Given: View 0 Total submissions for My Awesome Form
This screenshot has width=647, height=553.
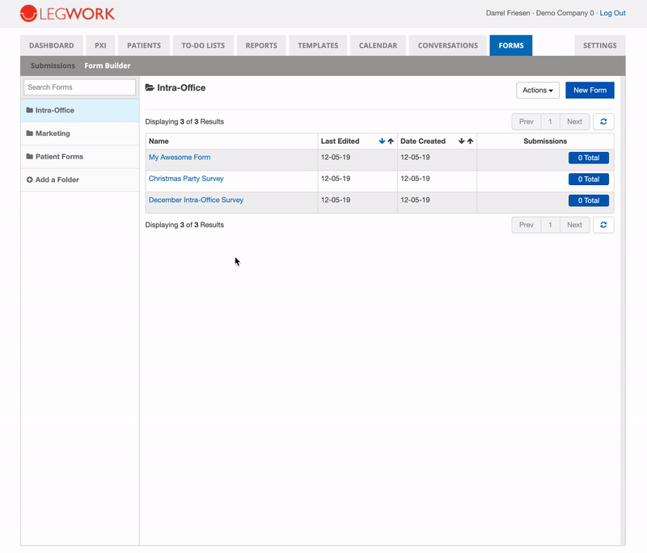Looking at the screenshot, I should pos(589,158).
